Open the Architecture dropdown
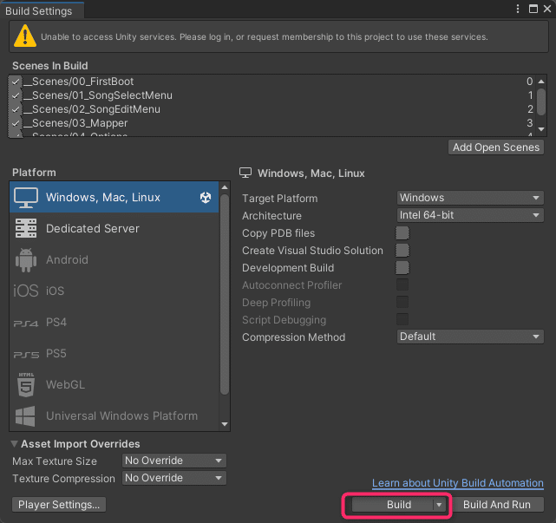The width and height of the screenshot is (556, 523). pos(470,215)
